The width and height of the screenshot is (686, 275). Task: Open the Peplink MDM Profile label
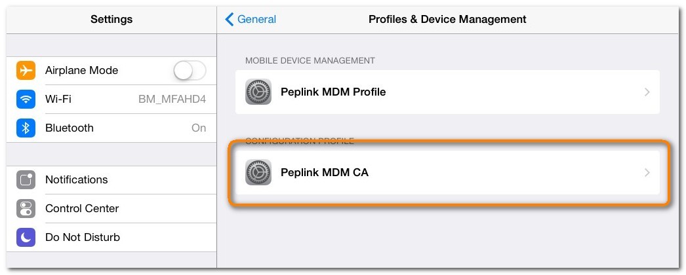click(333, 92)
